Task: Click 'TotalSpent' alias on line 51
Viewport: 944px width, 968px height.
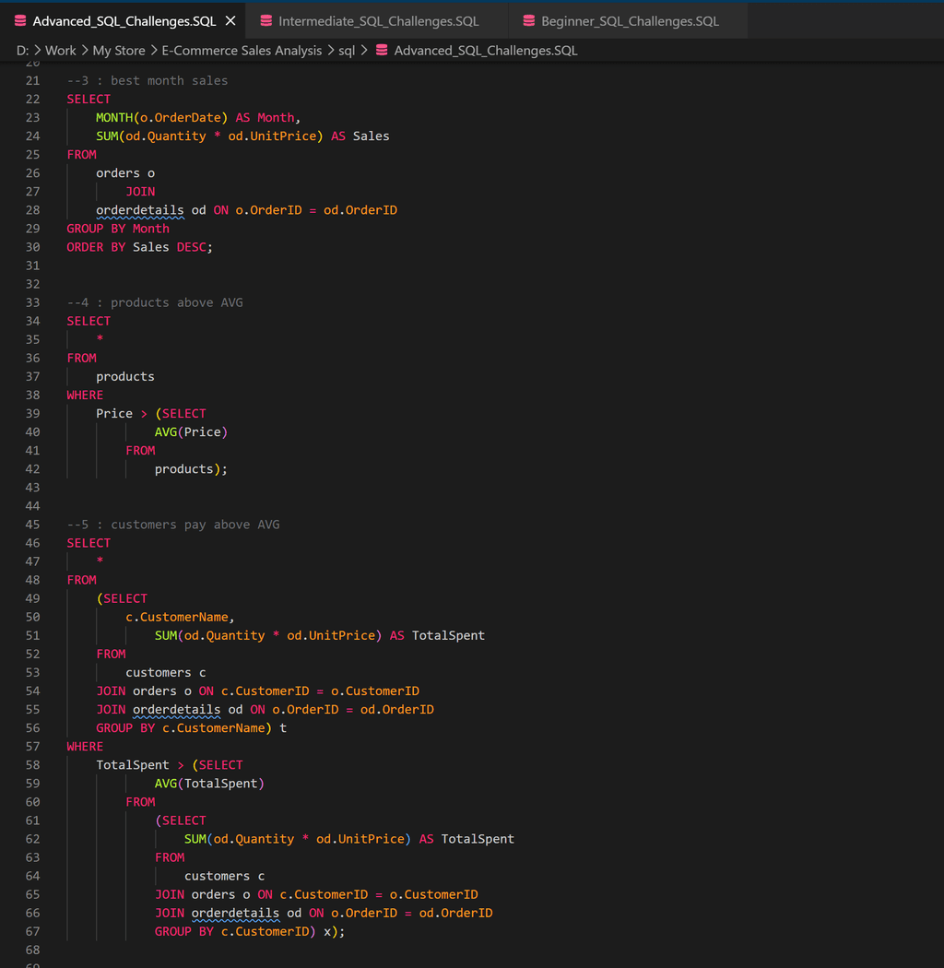Action: coord(448,636)
